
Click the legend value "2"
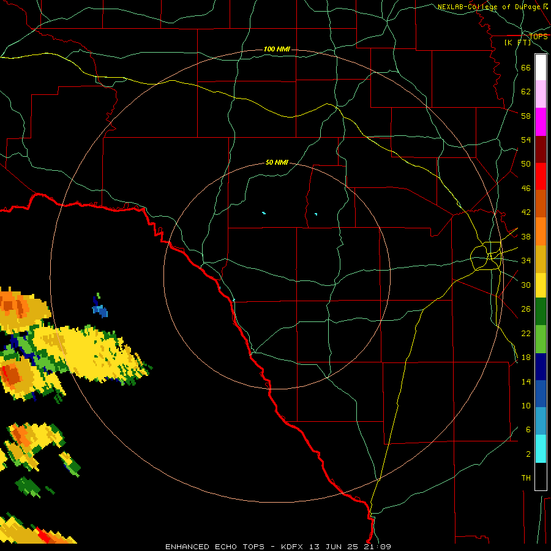(528, 454)
